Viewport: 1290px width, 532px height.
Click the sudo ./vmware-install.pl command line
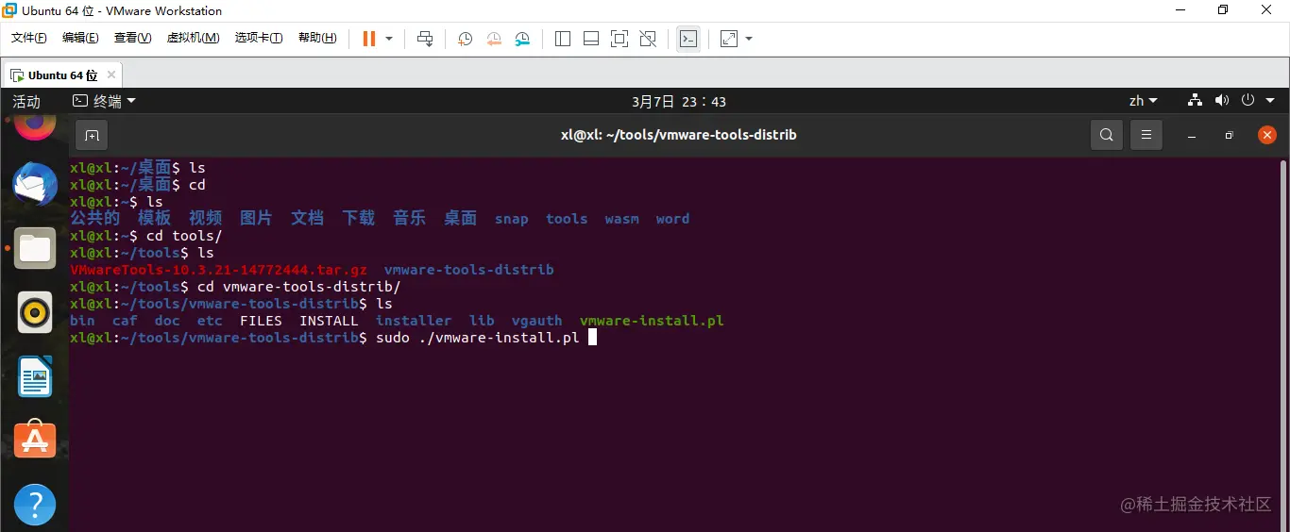tap(477, 338)
